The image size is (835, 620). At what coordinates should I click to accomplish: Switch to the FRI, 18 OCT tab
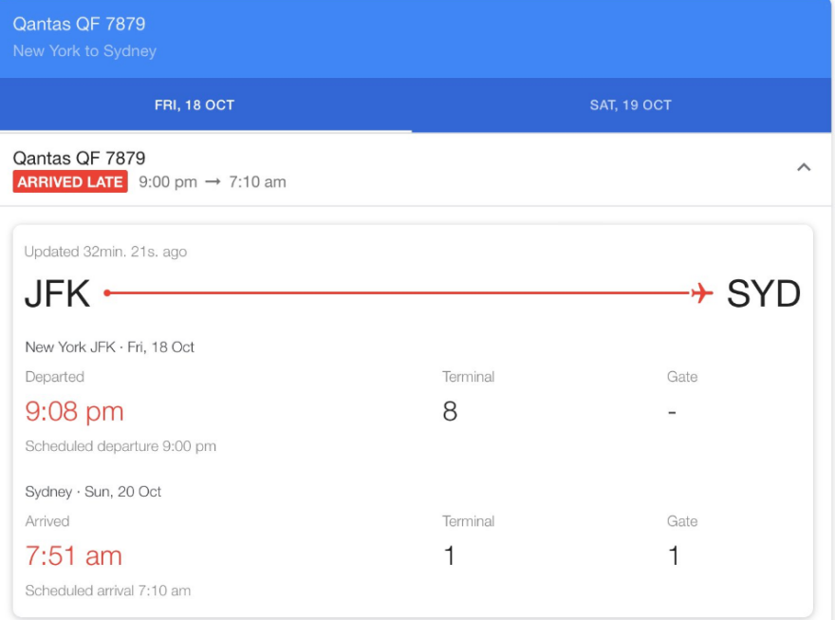(x=195, y=105)
